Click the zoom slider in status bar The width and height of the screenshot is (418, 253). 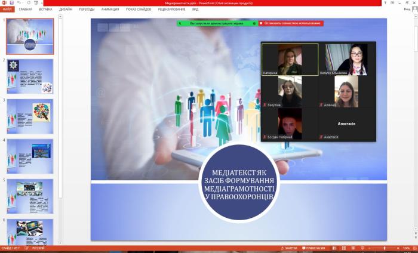[384, 248]
